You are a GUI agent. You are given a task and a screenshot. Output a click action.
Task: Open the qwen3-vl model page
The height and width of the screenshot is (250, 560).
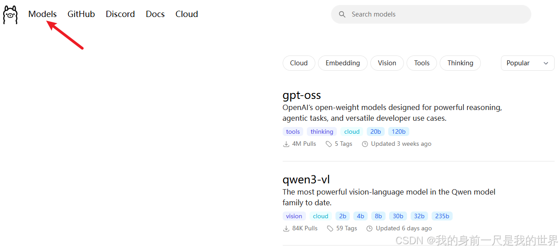pyautogui.click(x=306, y=180)
